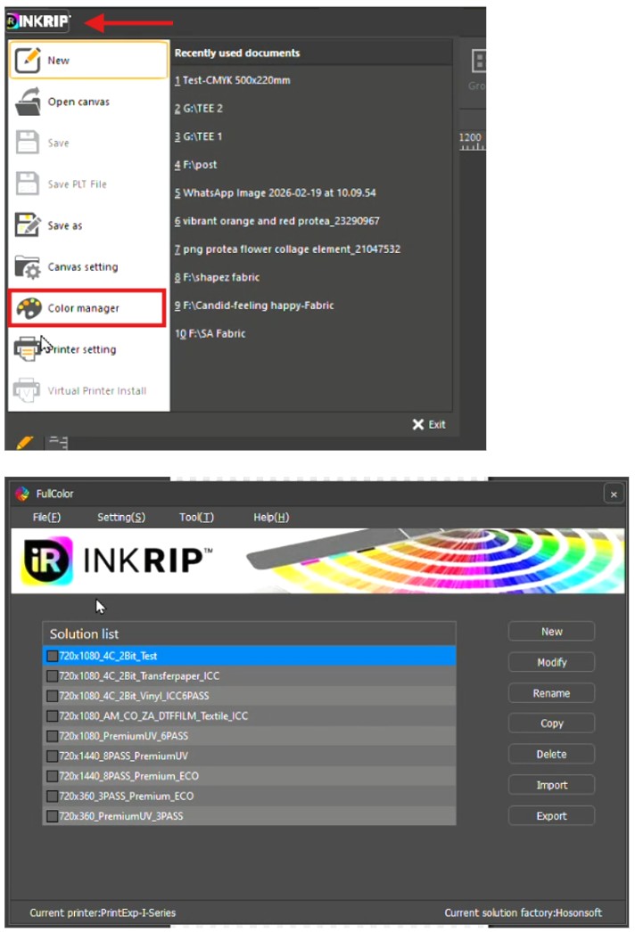The width and height of the screenshot is (635, 932).
Task: Click the FullColor window icon
Action: [x=22, y=494]
